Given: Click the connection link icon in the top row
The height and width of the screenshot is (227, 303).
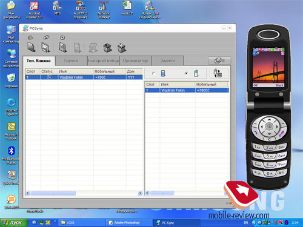Looking at the screenshot, I should [46, 38].
